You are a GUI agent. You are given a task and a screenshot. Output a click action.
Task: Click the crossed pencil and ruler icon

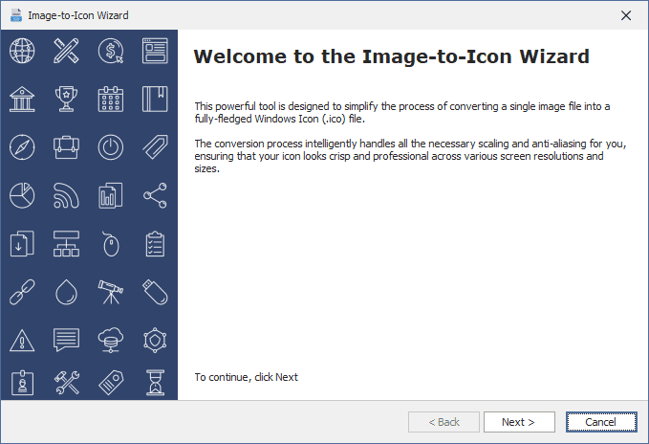(x=66, y=51)
